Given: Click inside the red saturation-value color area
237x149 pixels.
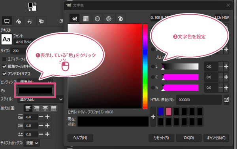Looking at the screenshot, I should coord(105,66).
